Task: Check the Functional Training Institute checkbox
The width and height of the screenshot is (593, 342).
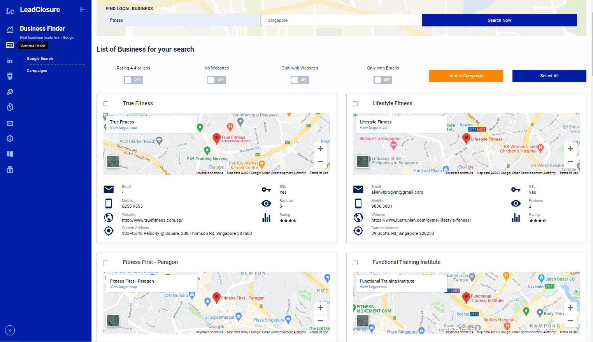Action: pyautogui.click(x=355, y=263)
